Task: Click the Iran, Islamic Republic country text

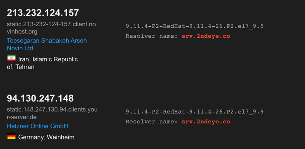Action: [x=48, y=59]
